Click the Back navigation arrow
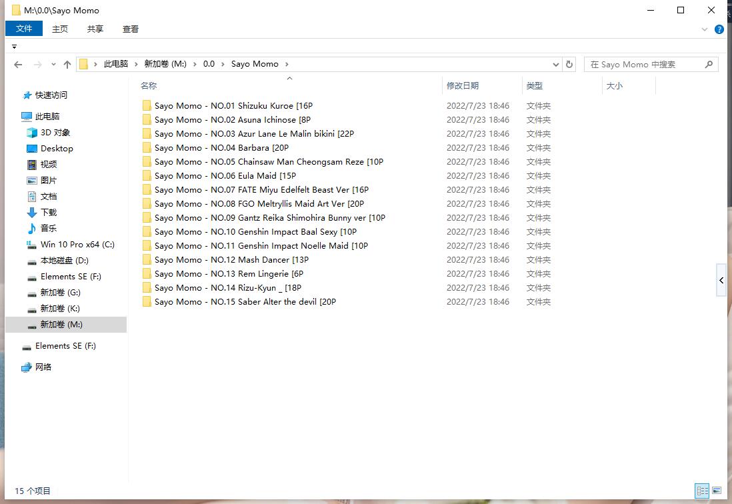The image size is (732, 504). click(18, 65)
